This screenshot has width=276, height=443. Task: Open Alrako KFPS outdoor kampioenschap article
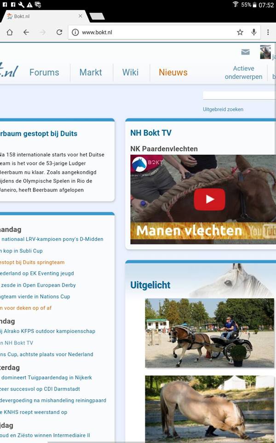click(47, 331)
